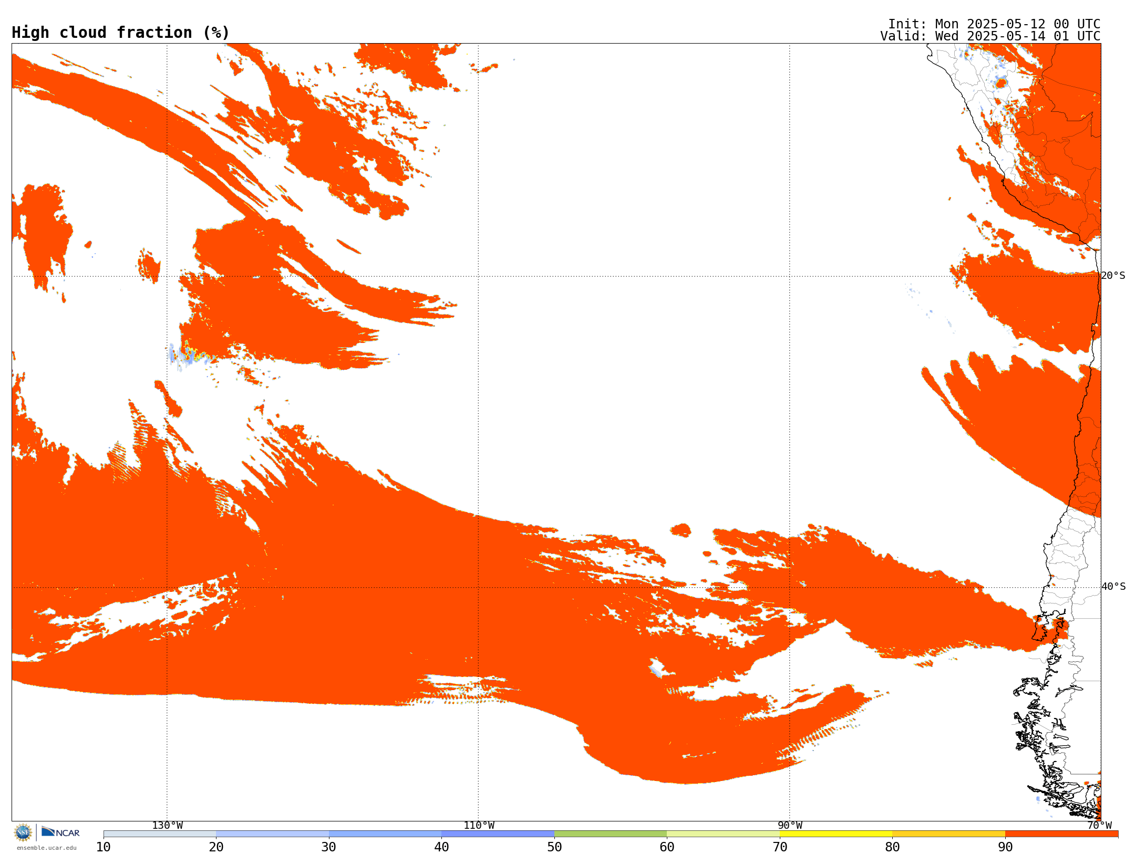Viewport: 1135px width, 854px height.
Task: Click the colorbar tick label '60'
Action: tap(667, 847)
